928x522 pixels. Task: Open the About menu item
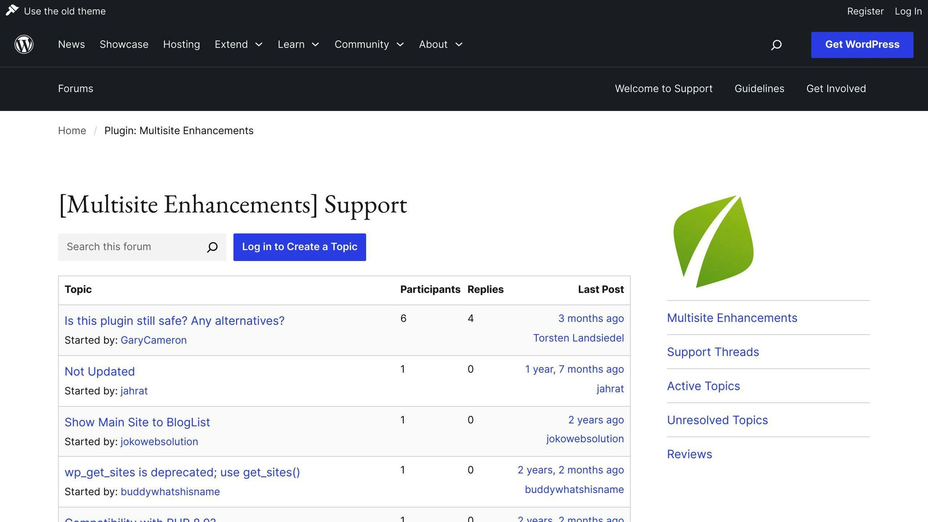(433, 44)
